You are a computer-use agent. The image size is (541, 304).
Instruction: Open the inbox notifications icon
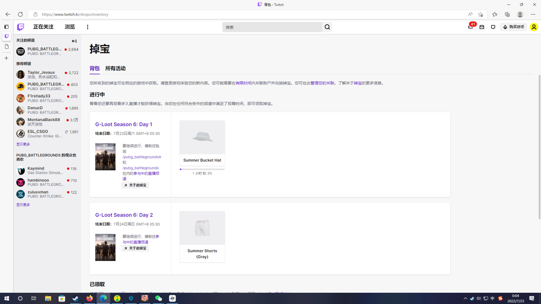pos(482,27)
